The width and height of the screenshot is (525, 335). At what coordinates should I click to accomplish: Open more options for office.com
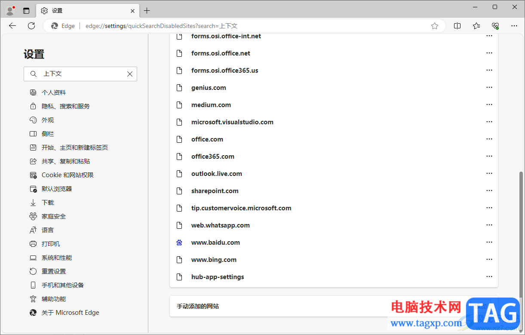(x=489, y=139)
